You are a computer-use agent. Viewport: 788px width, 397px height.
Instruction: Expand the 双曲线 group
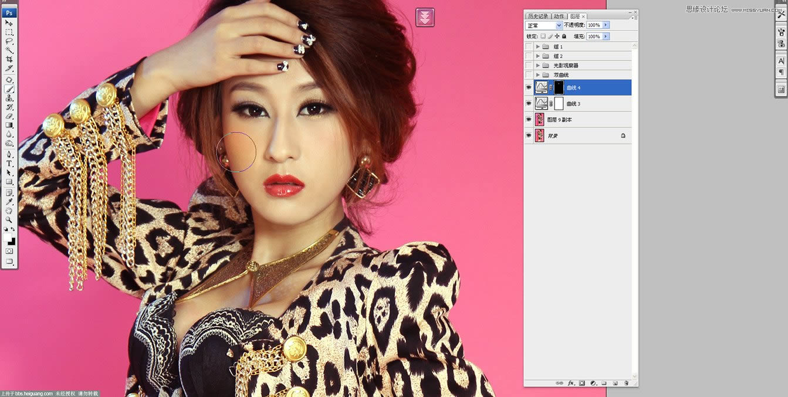[x=538, y=74]
